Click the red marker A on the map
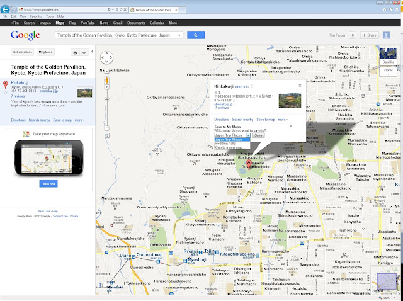 (249, 164)
